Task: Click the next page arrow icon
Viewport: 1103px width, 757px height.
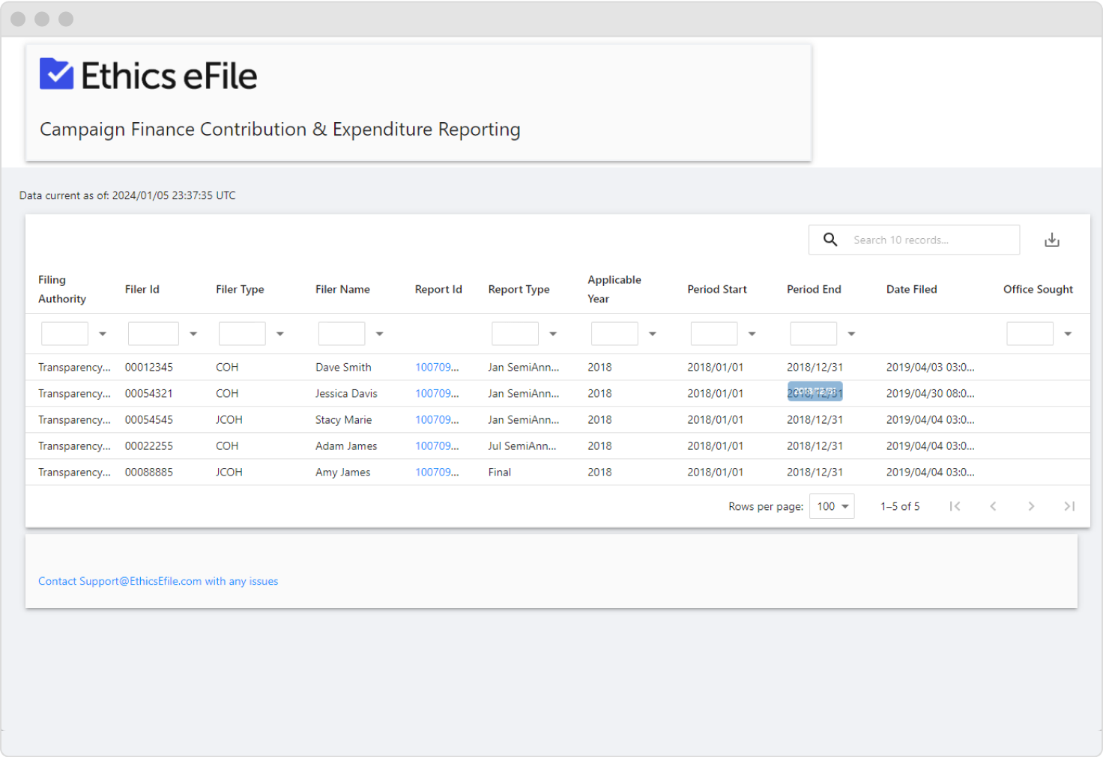Action: tap(1031, 506)
